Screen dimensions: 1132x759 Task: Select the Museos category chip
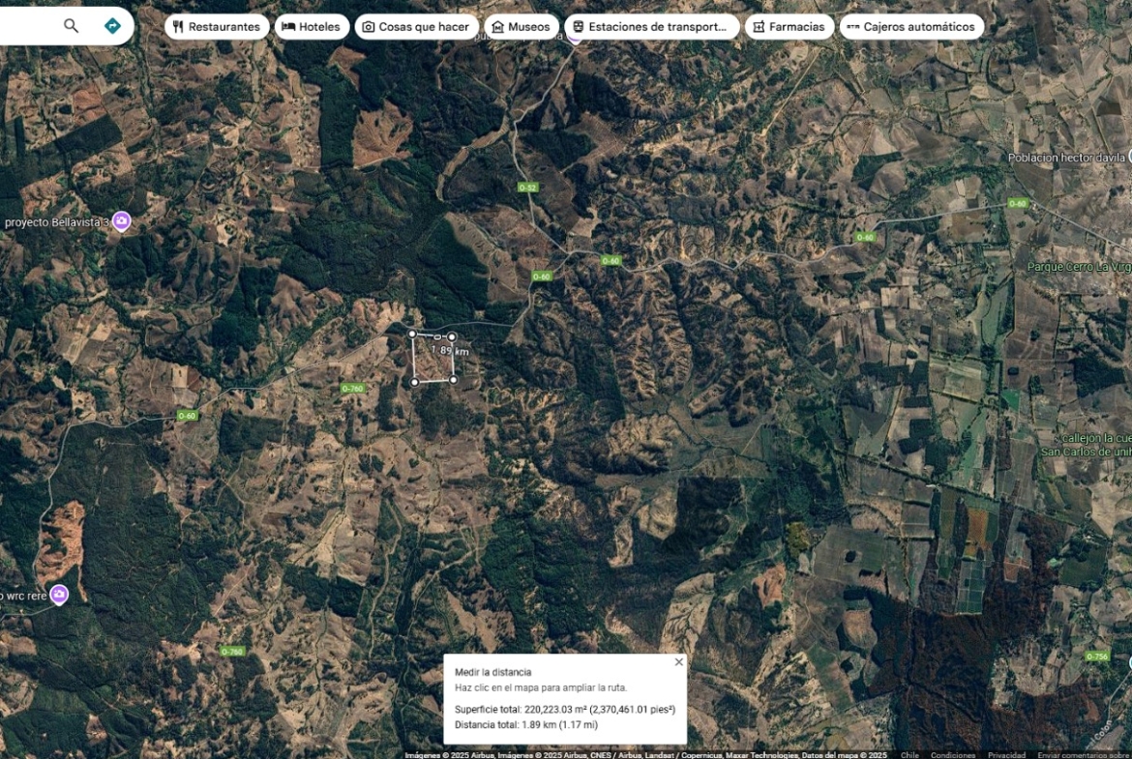[521, 27]
